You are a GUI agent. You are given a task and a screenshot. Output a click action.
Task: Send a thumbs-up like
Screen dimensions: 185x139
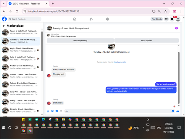(x=178, y=111)
